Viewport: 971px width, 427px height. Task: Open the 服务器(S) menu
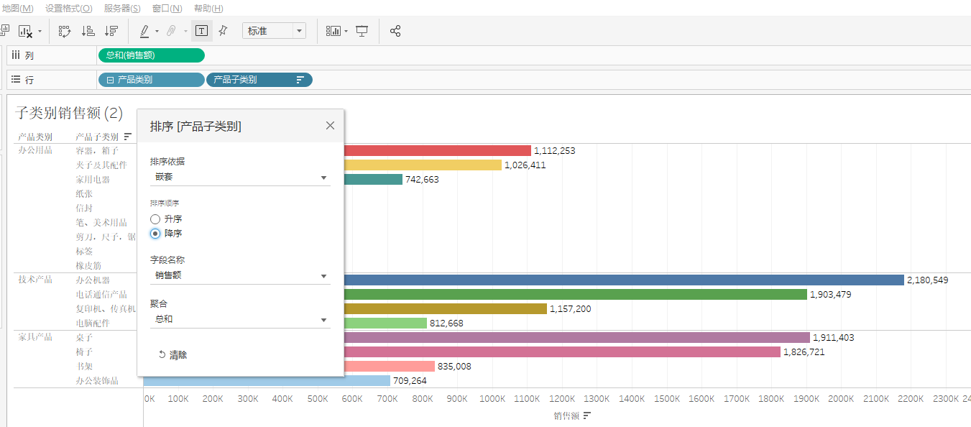[122, 8]
